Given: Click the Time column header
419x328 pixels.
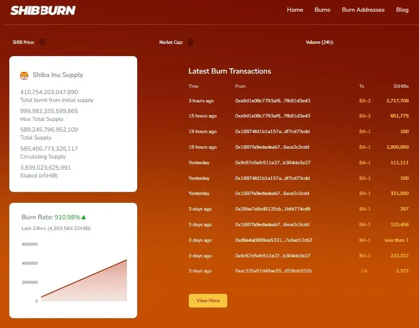Looking at the screenshot, I should pyautogui.click(x=193, y=86).
